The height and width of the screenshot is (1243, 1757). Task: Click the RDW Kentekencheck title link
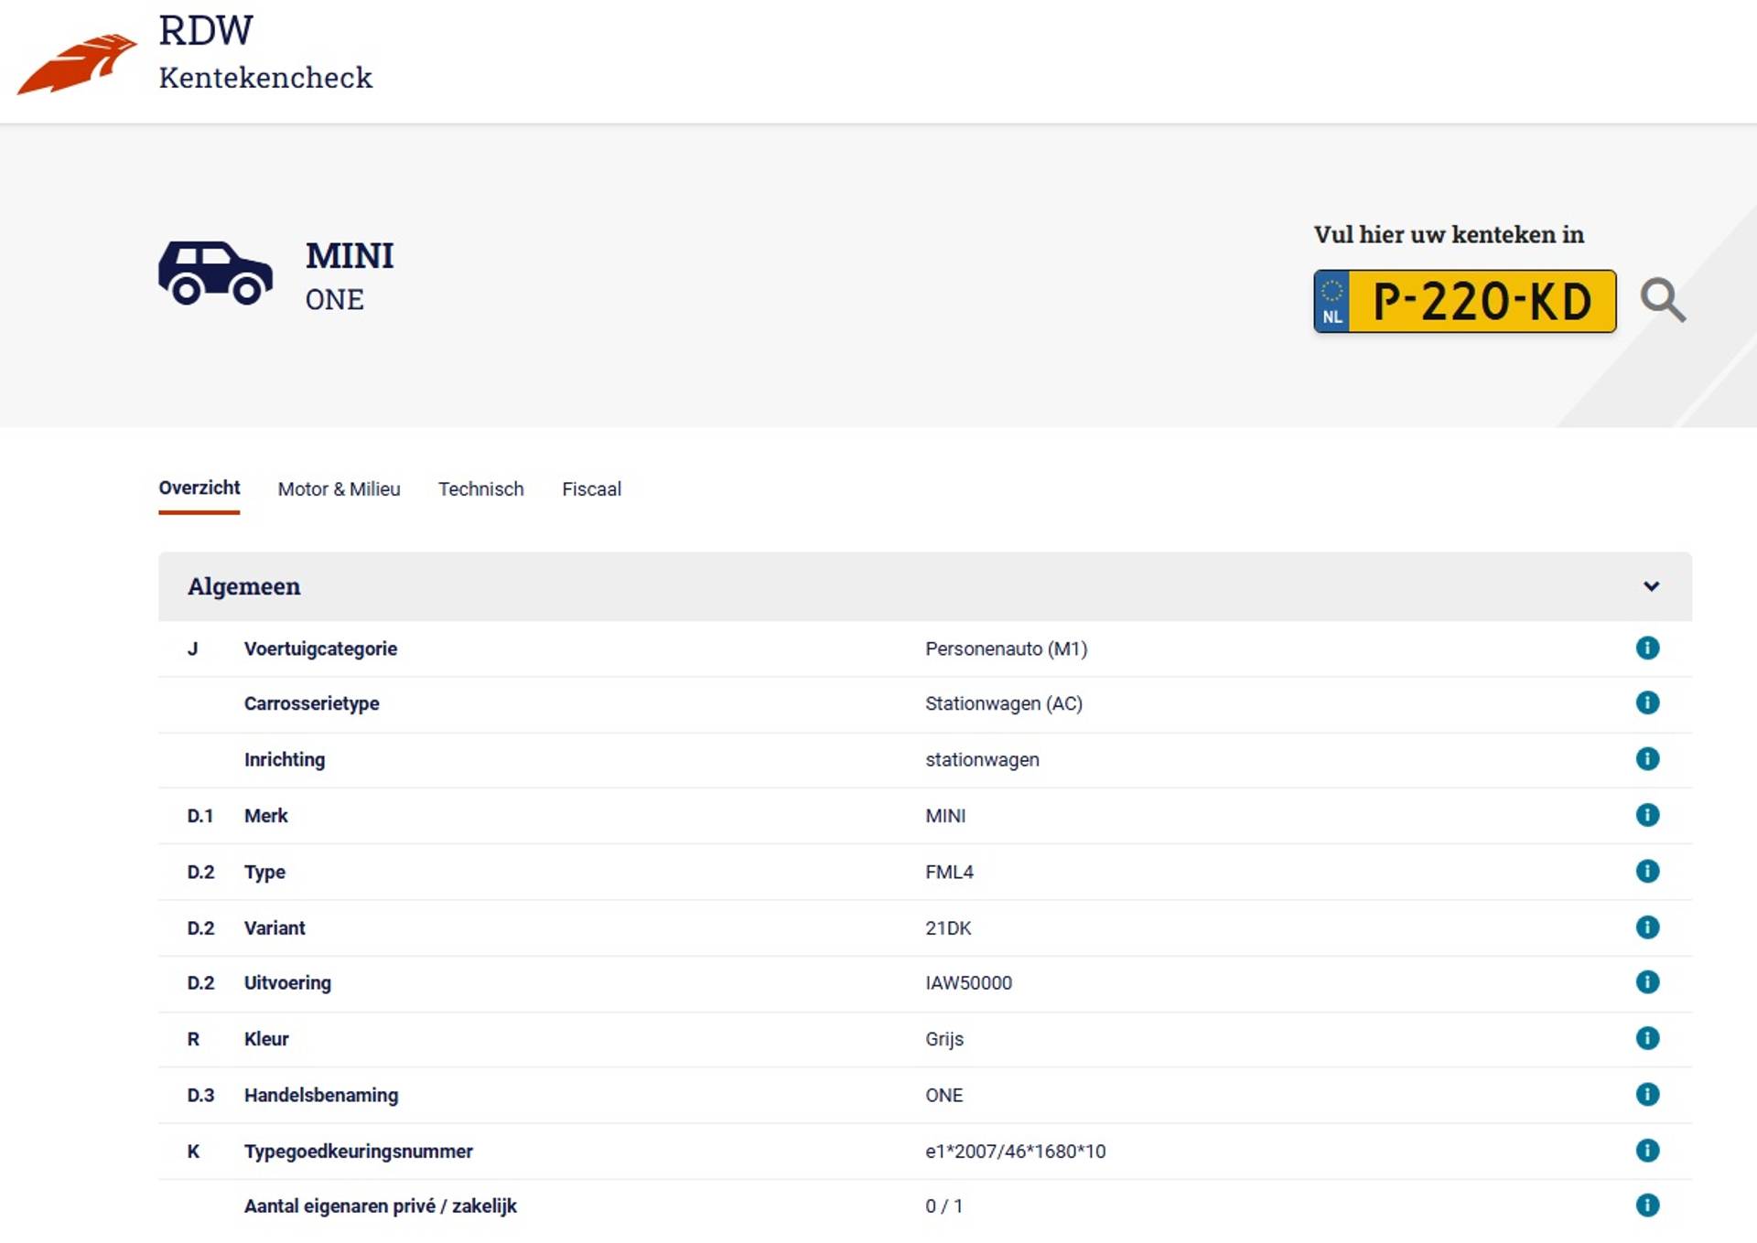click(264, 53)
